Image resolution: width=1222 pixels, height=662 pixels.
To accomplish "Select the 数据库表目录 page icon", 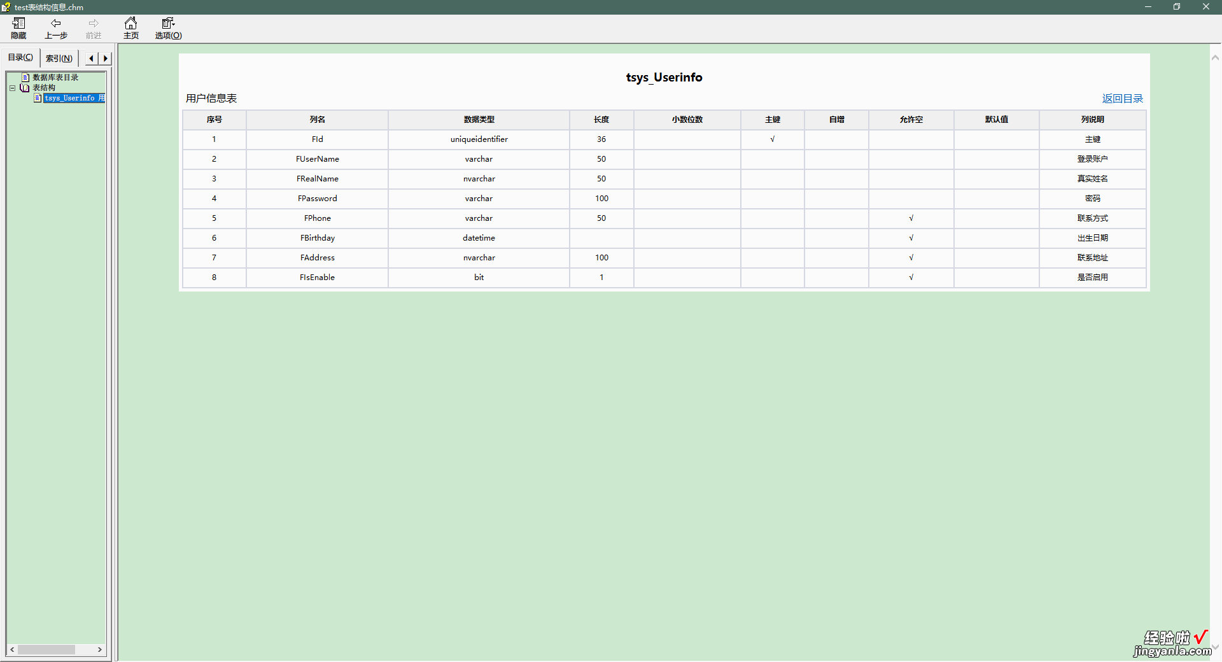I will pyautogui.click(x=25, y=77).
